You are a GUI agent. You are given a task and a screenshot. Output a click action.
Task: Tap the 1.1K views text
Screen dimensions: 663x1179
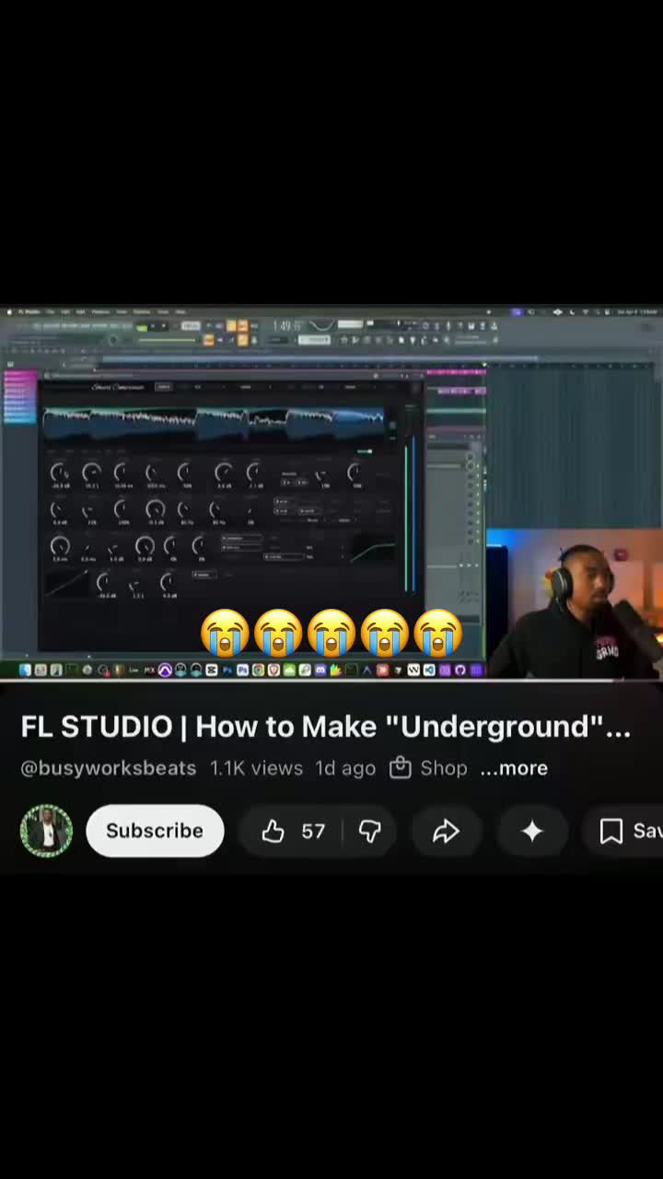pos(256,768)
